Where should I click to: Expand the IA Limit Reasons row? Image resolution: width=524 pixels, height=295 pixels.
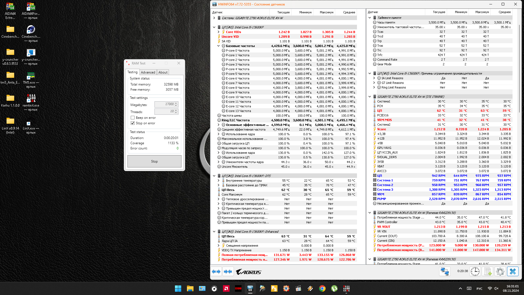tap(374, 78)
